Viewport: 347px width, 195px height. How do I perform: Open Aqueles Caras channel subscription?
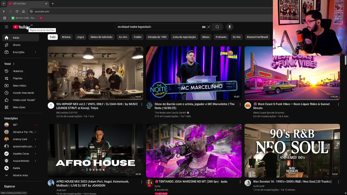pos(21,154)
